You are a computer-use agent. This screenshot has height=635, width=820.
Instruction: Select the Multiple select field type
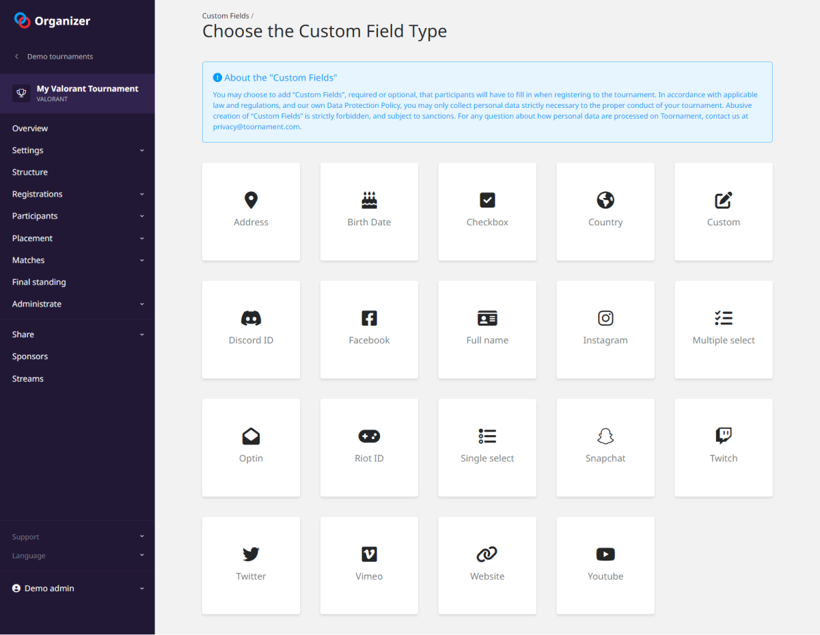pos(723,329)
